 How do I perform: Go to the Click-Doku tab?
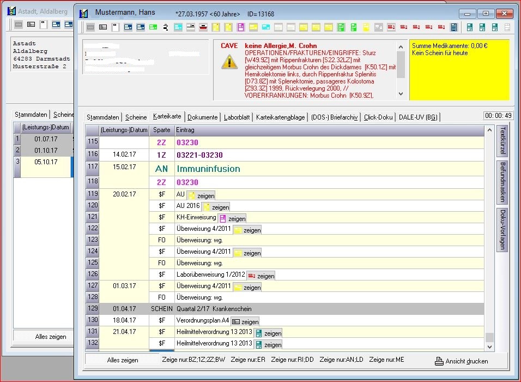point(378,117)
